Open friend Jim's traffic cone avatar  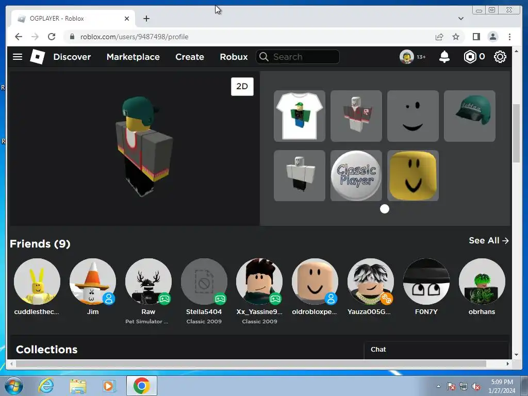click(x=93, y=282)
